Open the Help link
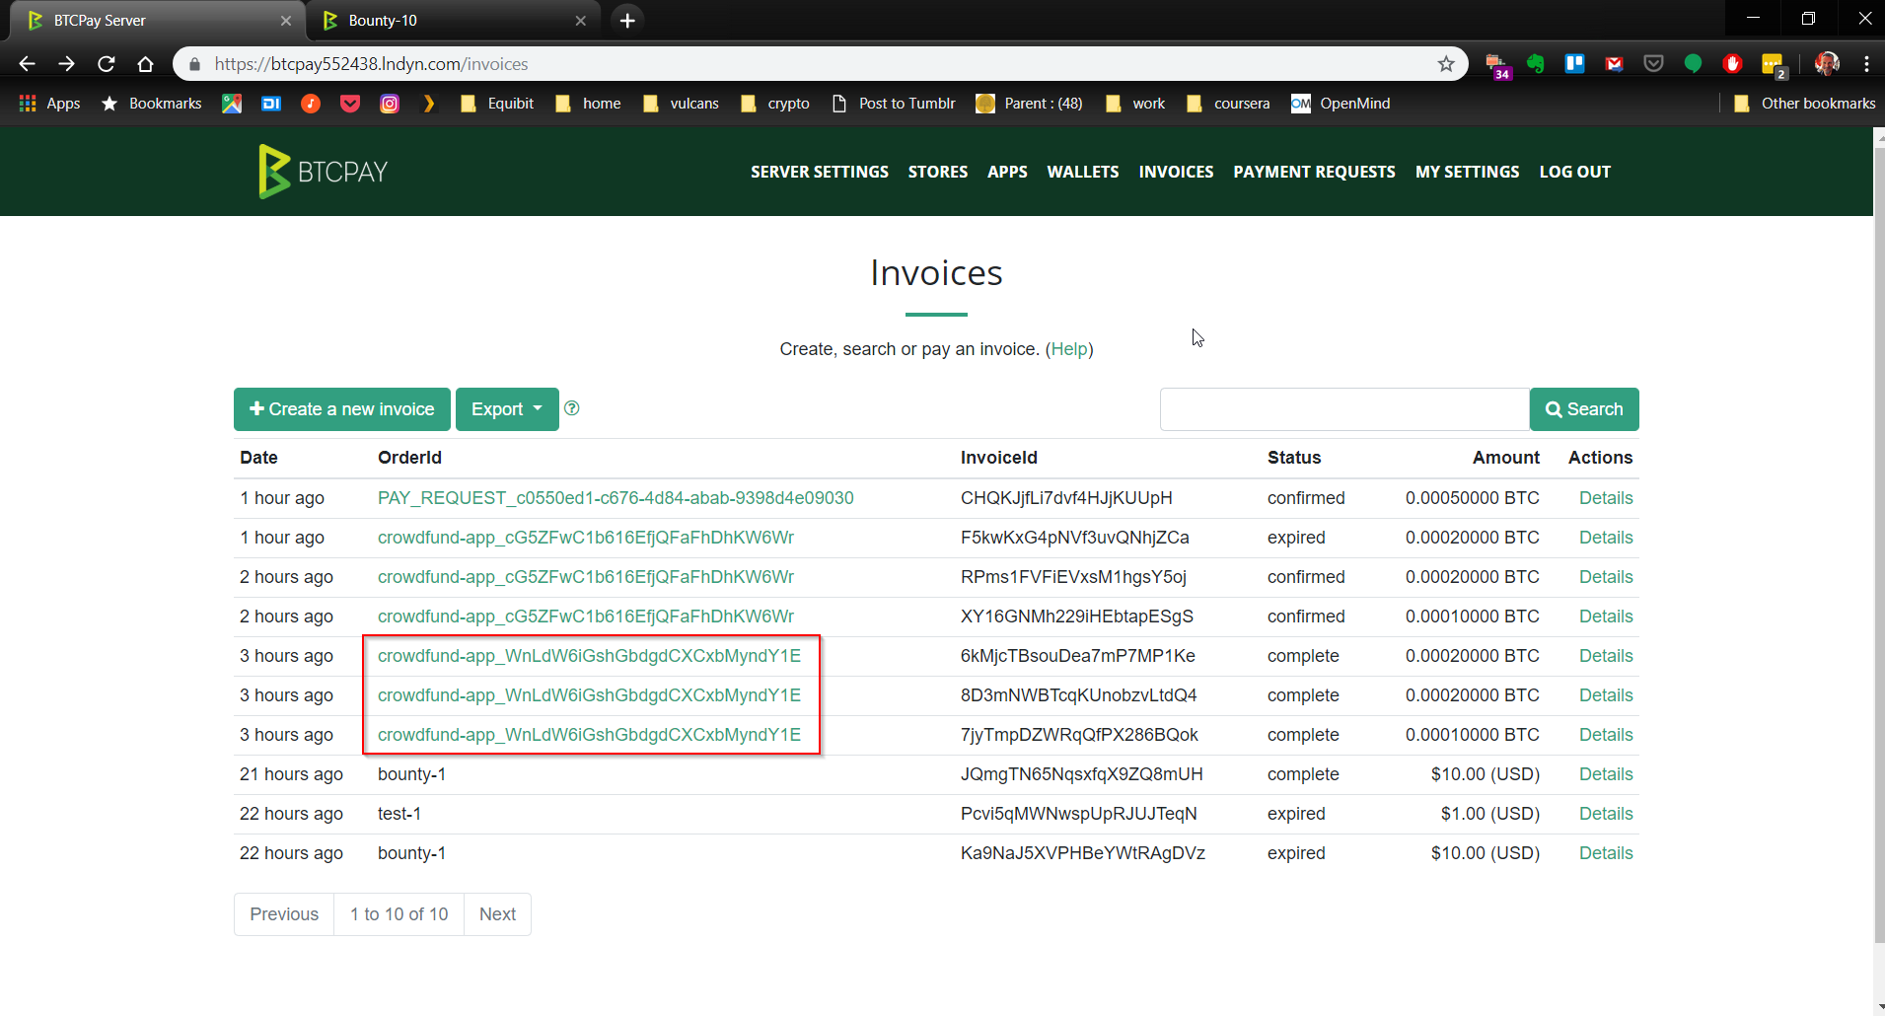Viewport: 1885px width, 1016px height. click(1069, 349)
